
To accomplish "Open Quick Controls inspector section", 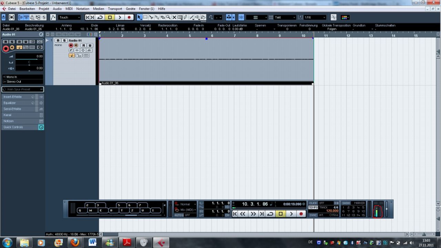I will (x=22, y=127).
